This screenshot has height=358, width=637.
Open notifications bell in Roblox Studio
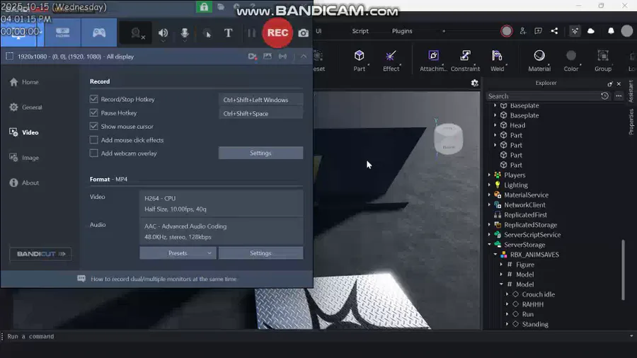tap(611, 31)
